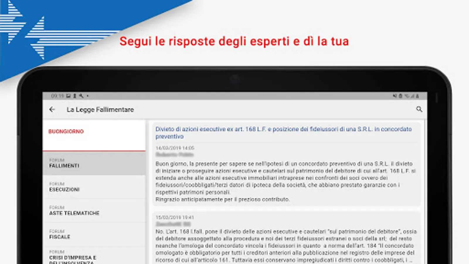This screenshot has width=469, height=264.
Task: Click the La Legge Fallimentare title
Action: click(x=100, y=110)
